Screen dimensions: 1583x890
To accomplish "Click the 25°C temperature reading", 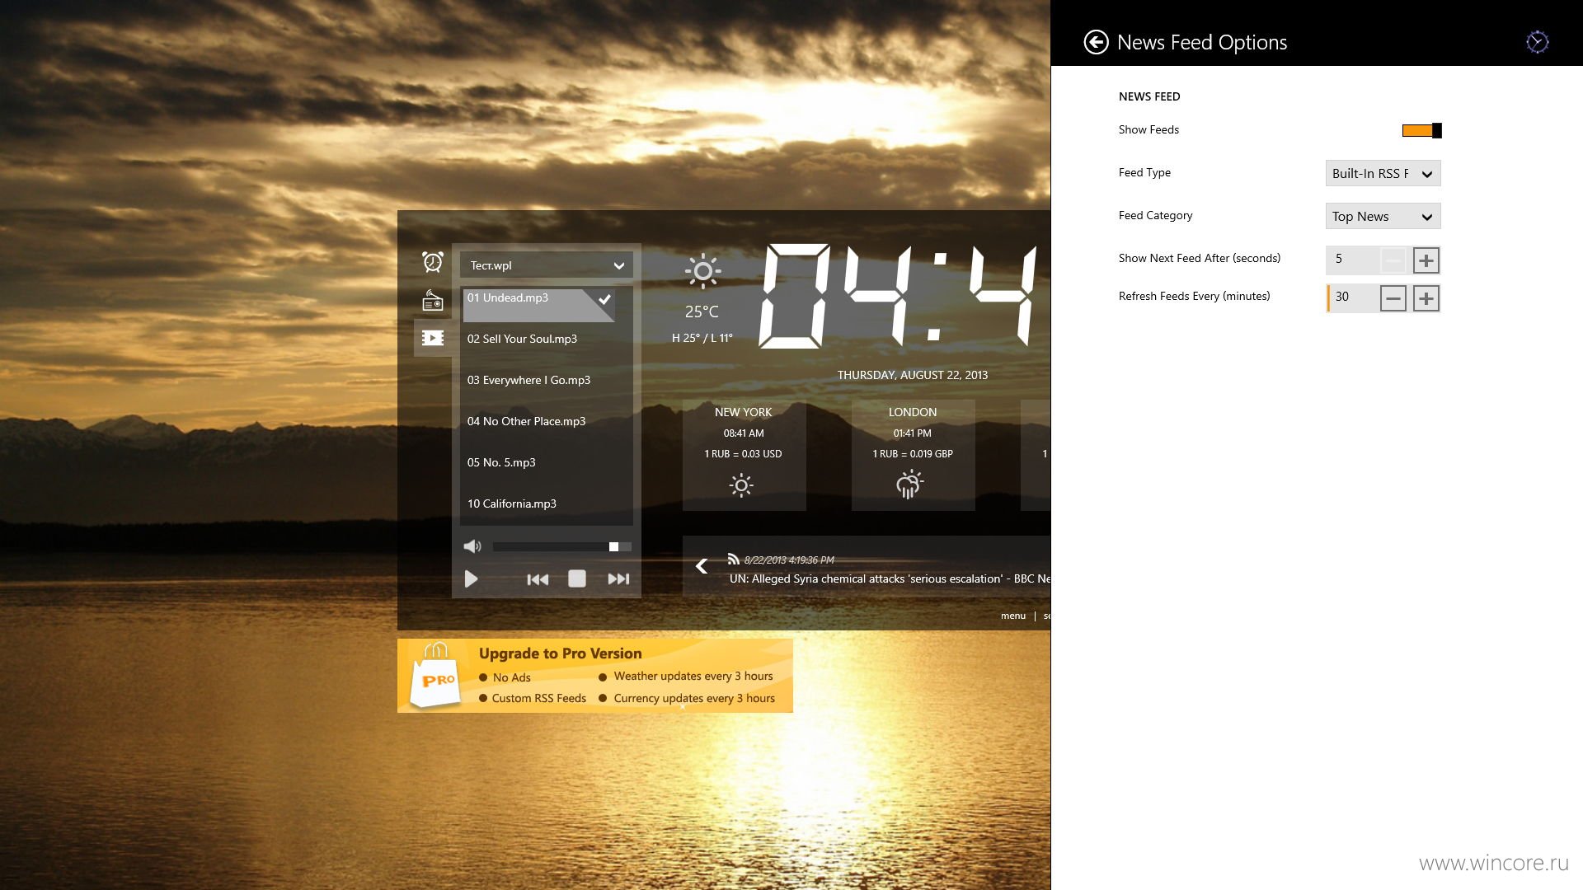I will [702, 311].
